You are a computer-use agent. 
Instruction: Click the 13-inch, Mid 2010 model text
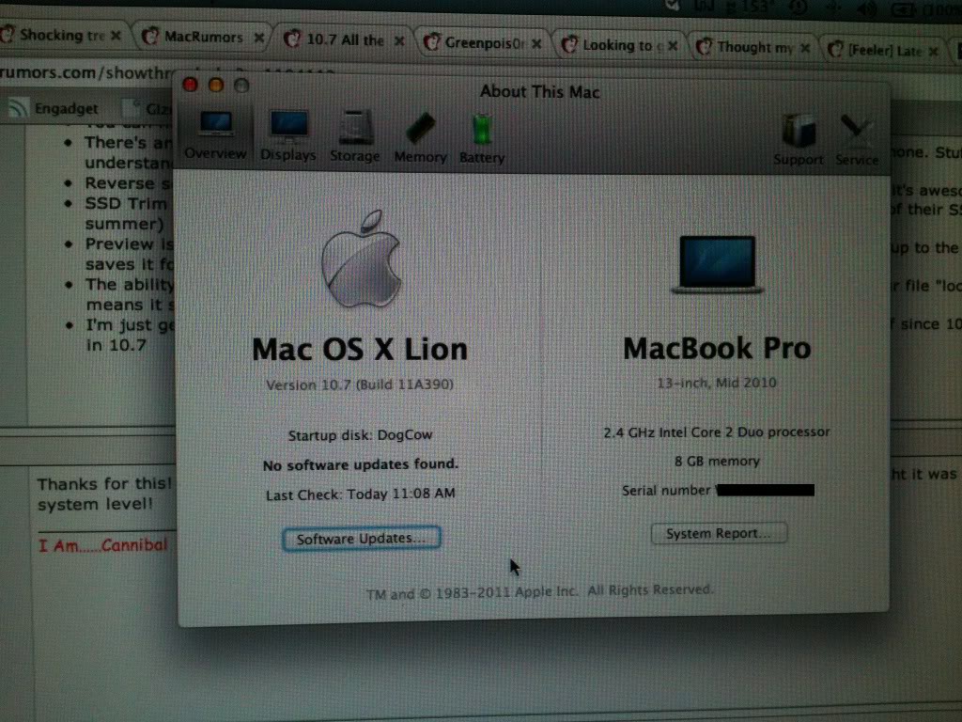tap(717, 383)
